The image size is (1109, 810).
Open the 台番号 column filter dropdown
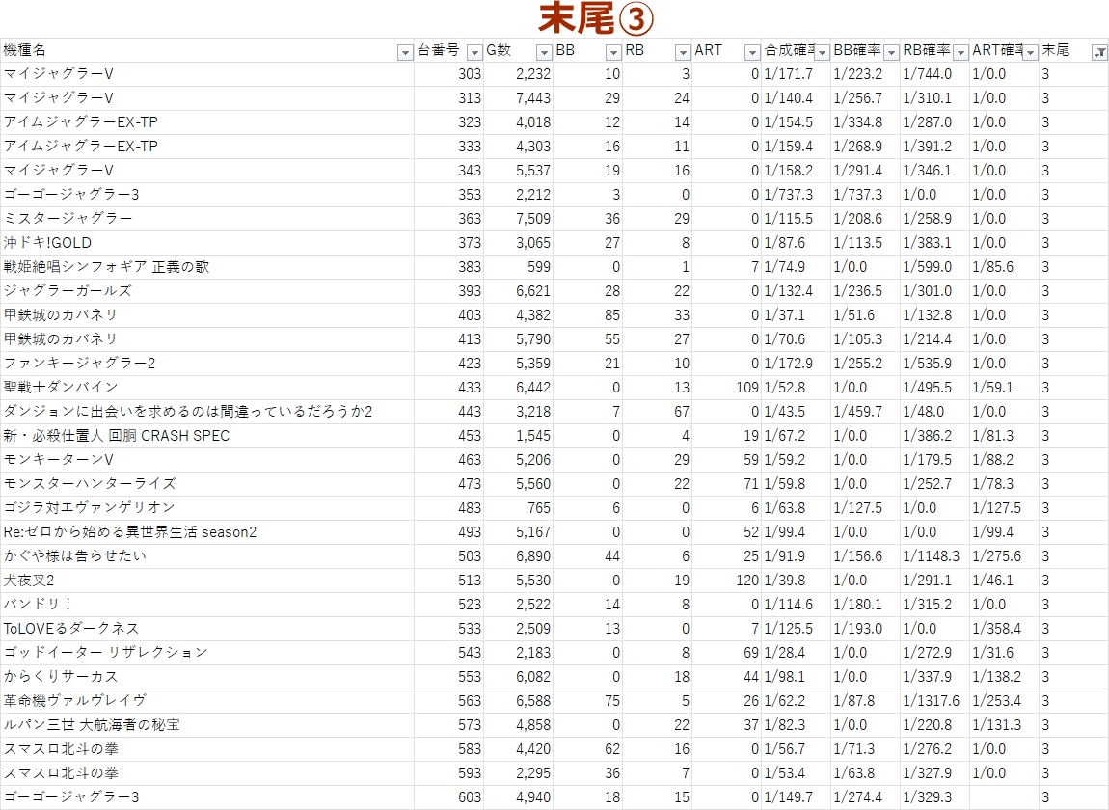(x=474, y=52)
